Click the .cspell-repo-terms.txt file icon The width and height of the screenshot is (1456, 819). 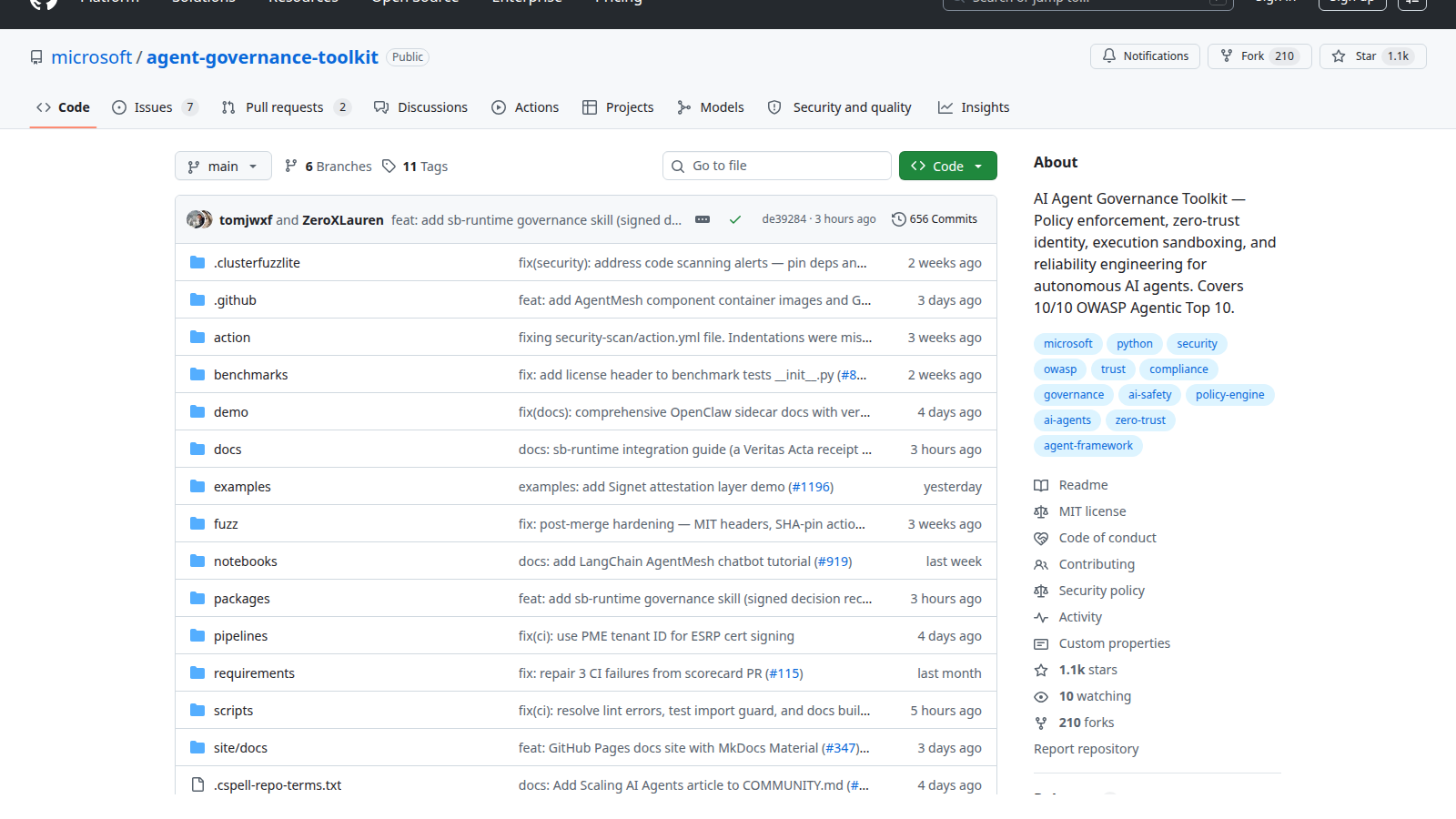coord(197,784)
